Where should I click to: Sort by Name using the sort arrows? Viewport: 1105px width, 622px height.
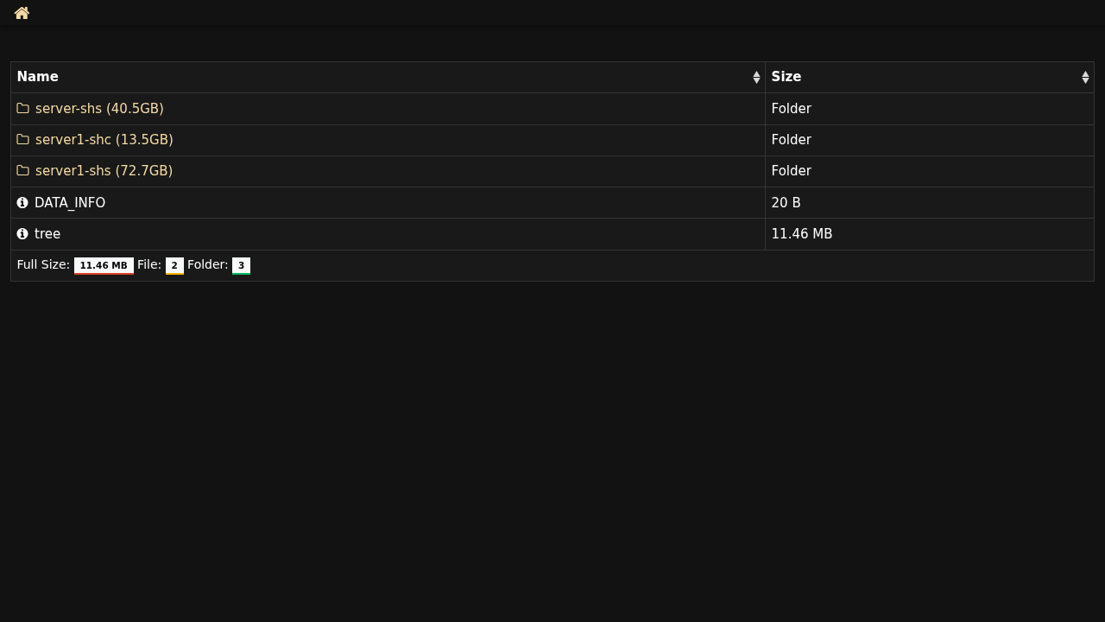click(x=756, y=78)
